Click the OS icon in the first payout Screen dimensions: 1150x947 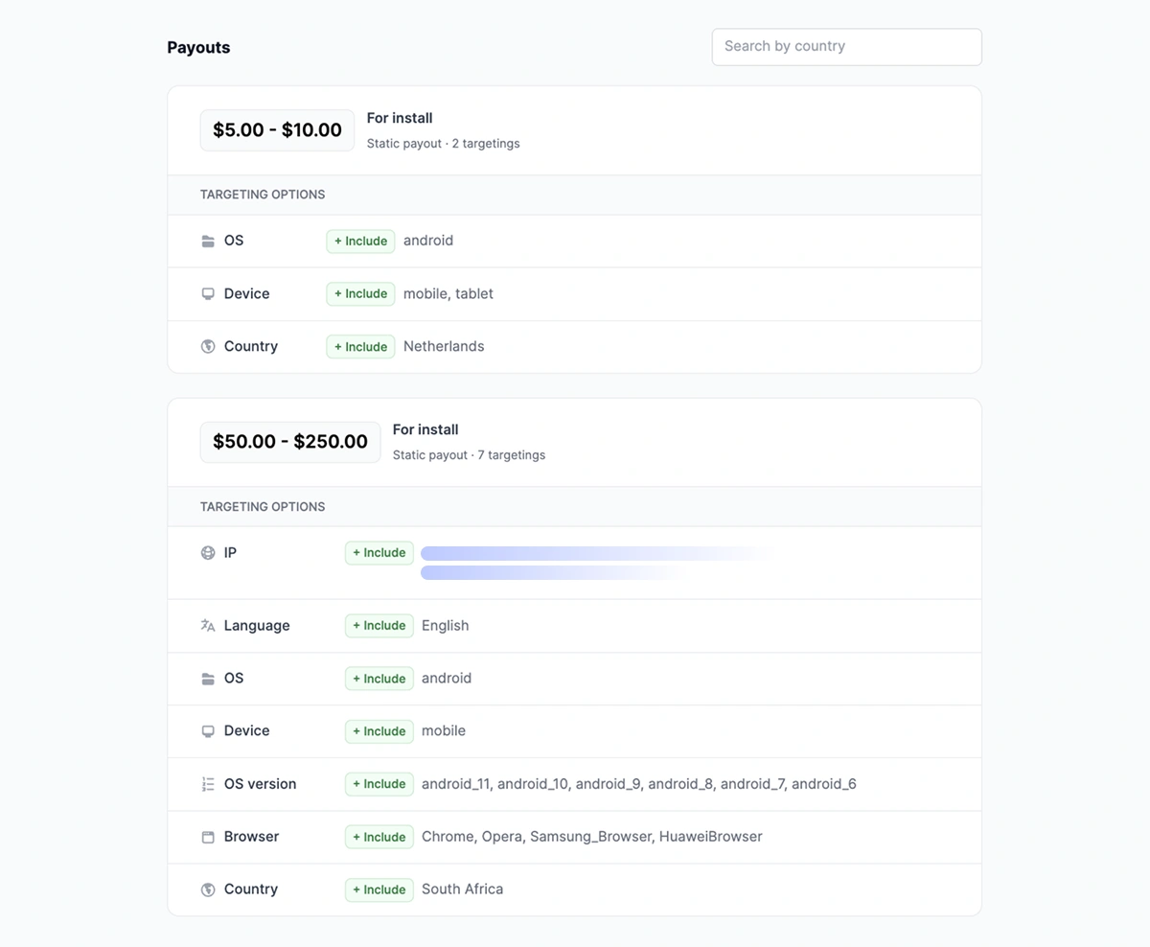click(208, 241)
